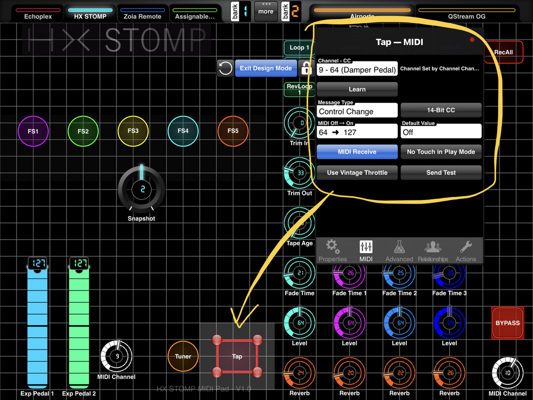Click the purple Level knob showing 64
The height and width of the screenshot is (400, 533).
pyautogui.click(x=349, y=323)
